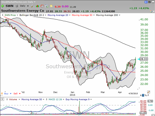The height and width of the screenshot is (116, 155).
Task: Expand the Volume indicator dropdown
Action: (19, 100)
